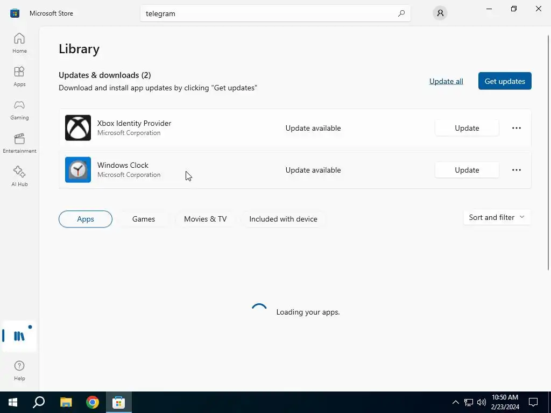Click the 'Updates & downloads (2)' heading
This screenshot has height=413, width=551.
[105, 75]
